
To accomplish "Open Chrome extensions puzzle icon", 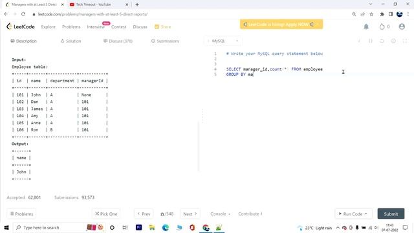I will [x=382, y=14].
